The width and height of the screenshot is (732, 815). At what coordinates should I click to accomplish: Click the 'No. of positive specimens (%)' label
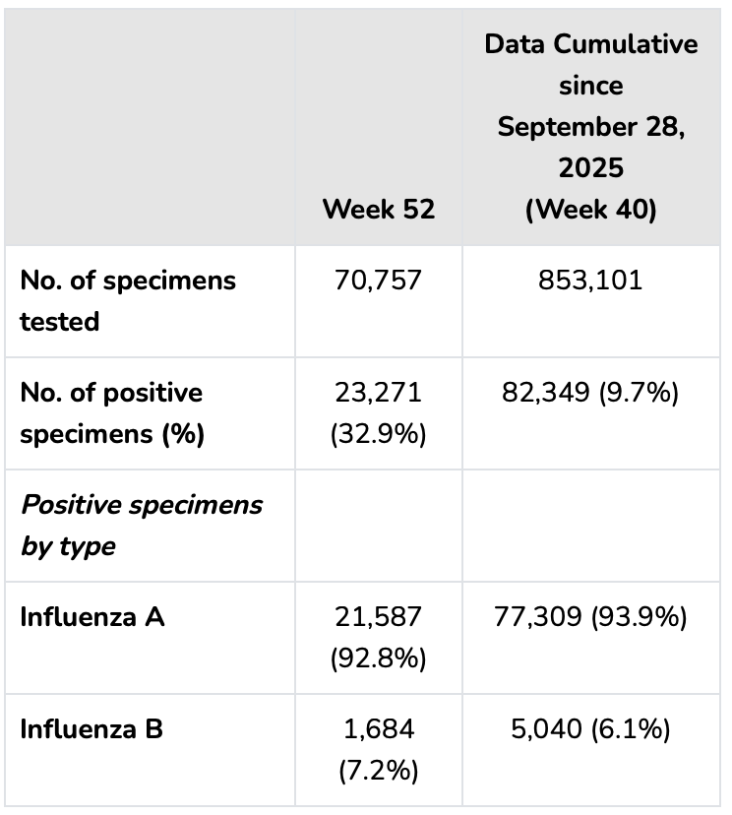112,413
